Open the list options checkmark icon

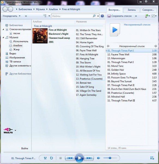click(153, 16)
